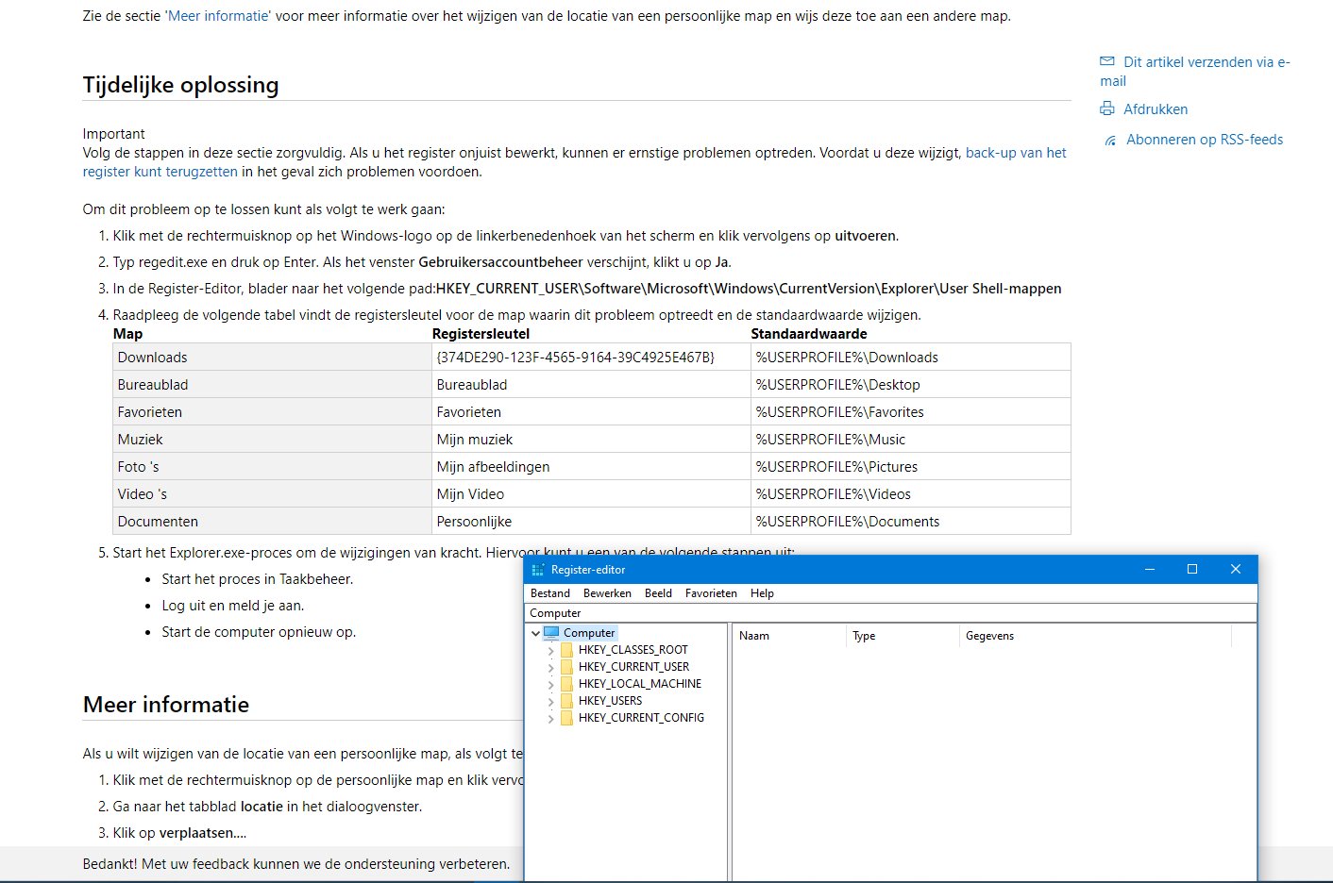The image size is (1333, 883).
Task: Click the 'Persoonlijke' table cell
Action: point(591,522)
